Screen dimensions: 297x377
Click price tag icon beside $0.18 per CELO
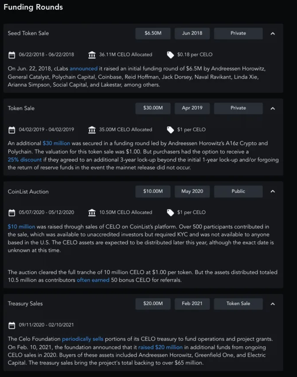tap(170, 55)
